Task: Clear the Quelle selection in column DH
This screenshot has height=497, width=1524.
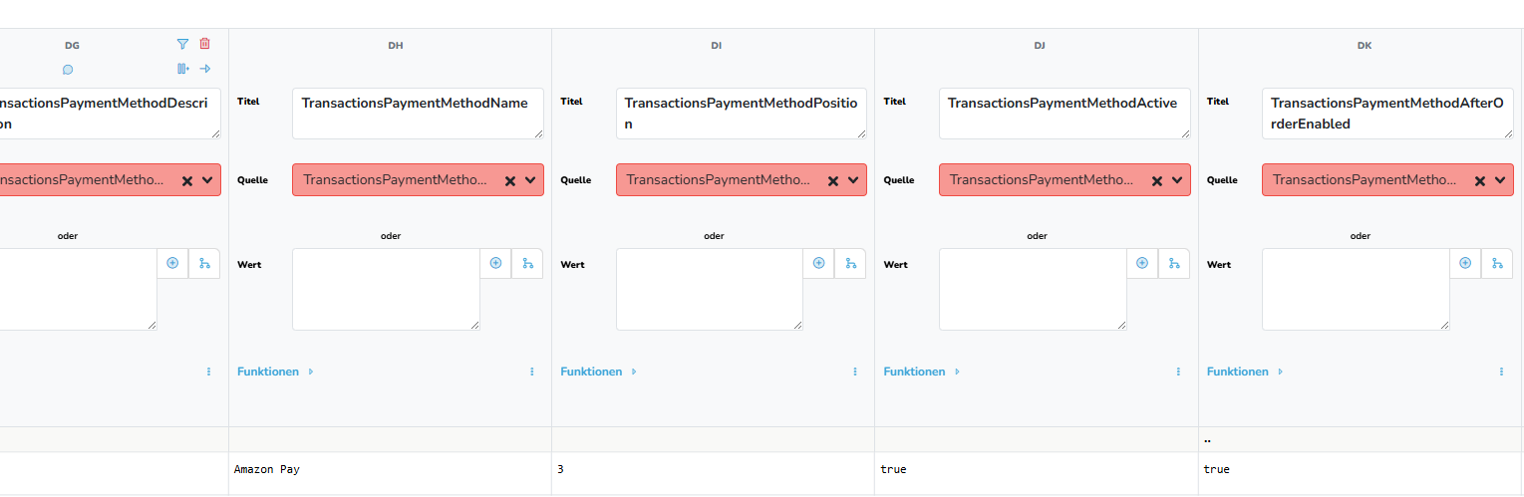Action: tap(510, 180)
